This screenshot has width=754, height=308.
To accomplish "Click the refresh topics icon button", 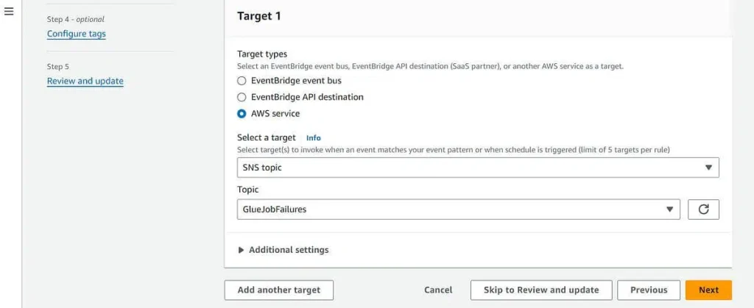I will 703,209.
